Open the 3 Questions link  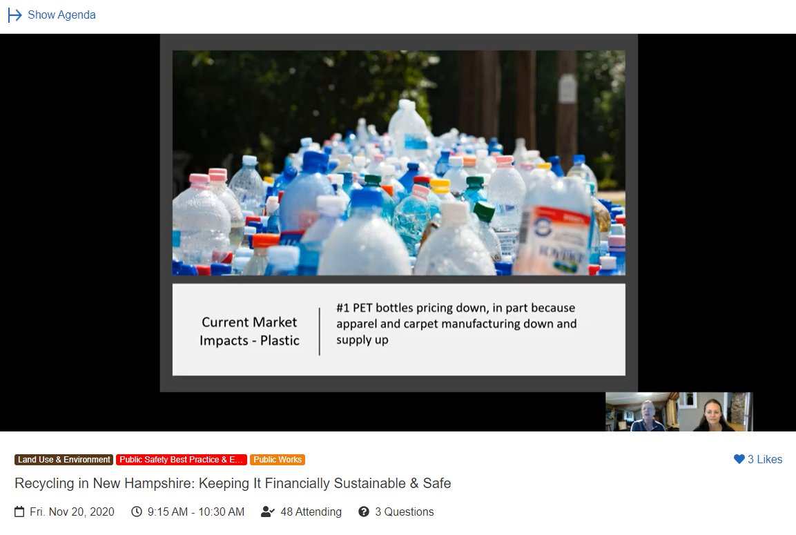click(x=404, y=512)
